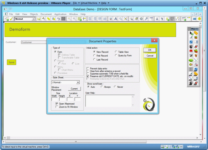Open VMware Virtual Machine menu dropdown
Viewport: 208px width, 150px height.
coord(90,3)
